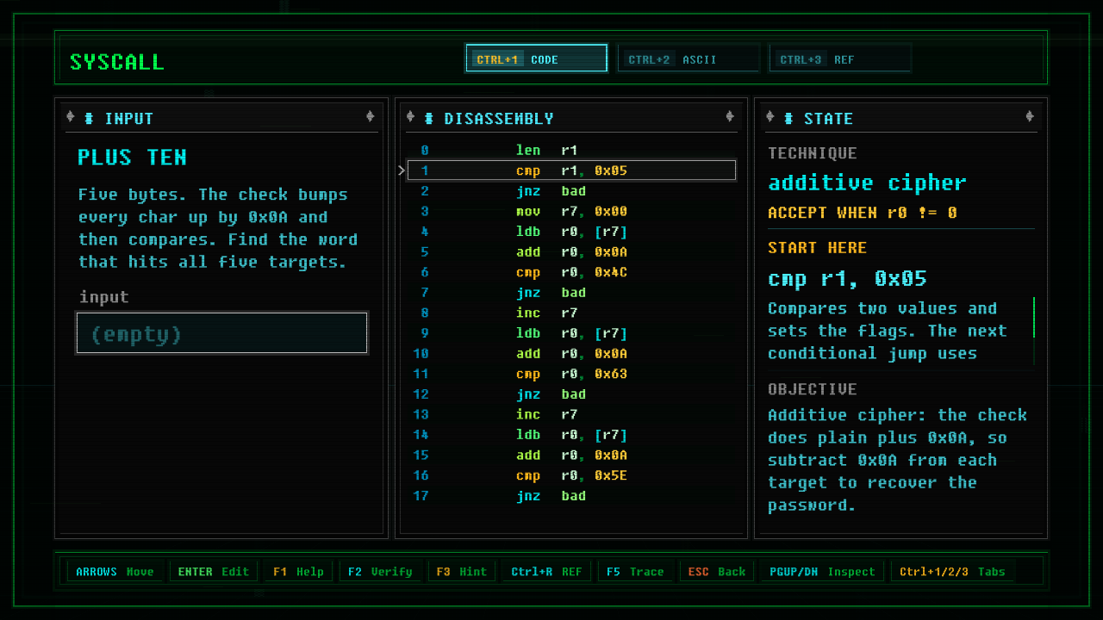Switch to the ASCII tab

click(x=689, y=59)
